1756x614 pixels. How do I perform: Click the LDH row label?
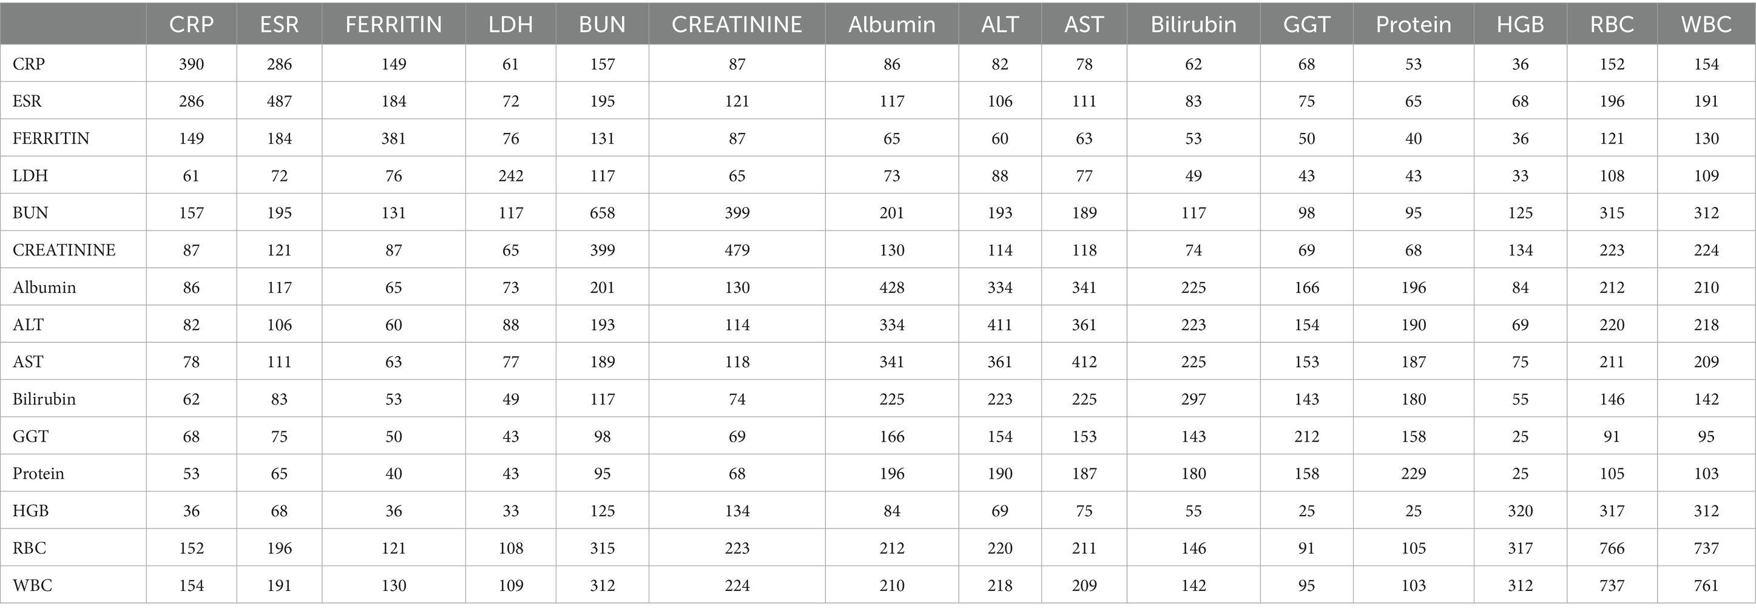(x=30, y=175)
